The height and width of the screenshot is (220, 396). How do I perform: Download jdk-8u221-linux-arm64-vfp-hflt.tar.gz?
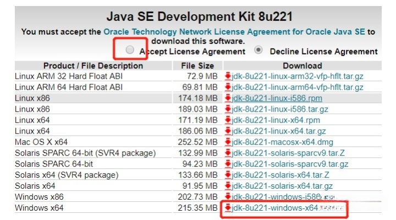(x=297, y=87)
